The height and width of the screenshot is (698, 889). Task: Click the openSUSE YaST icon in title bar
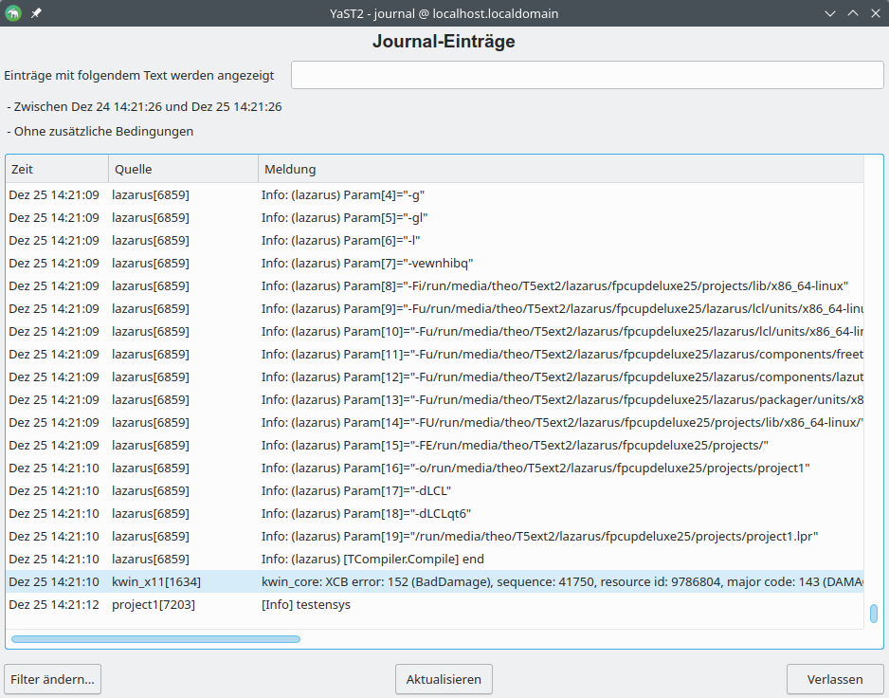click(13, 14)
